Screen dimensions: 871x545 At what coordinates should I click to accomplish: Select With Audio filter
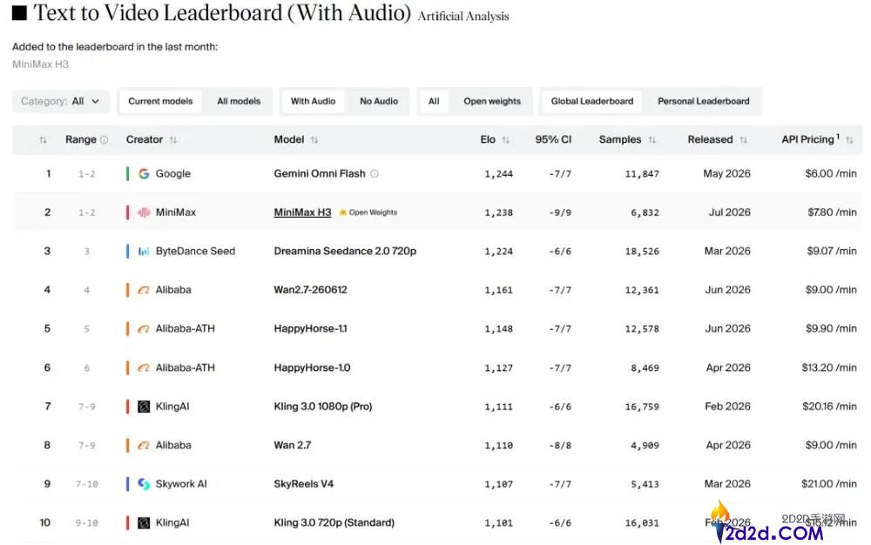(314, 101)
